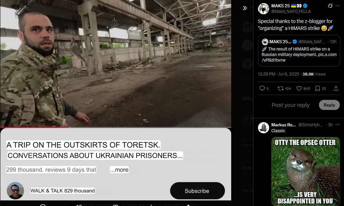This screenshot has width=344, height=206.
Task: Focus the Post your reply field
Action: point(291,105)
